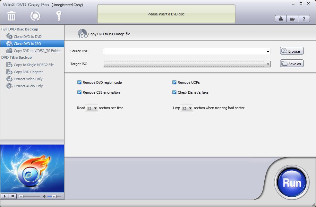Click the Save as button

(292, 64)
